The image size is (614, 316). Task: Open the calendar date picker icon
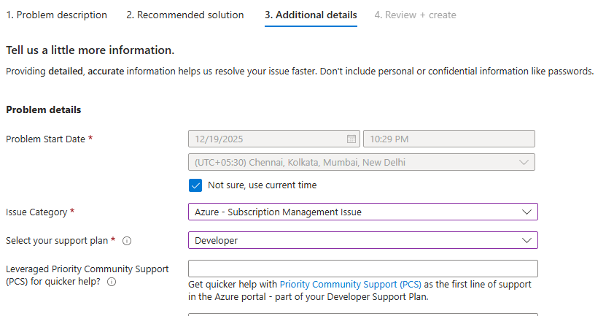click(x=351, y=139)
